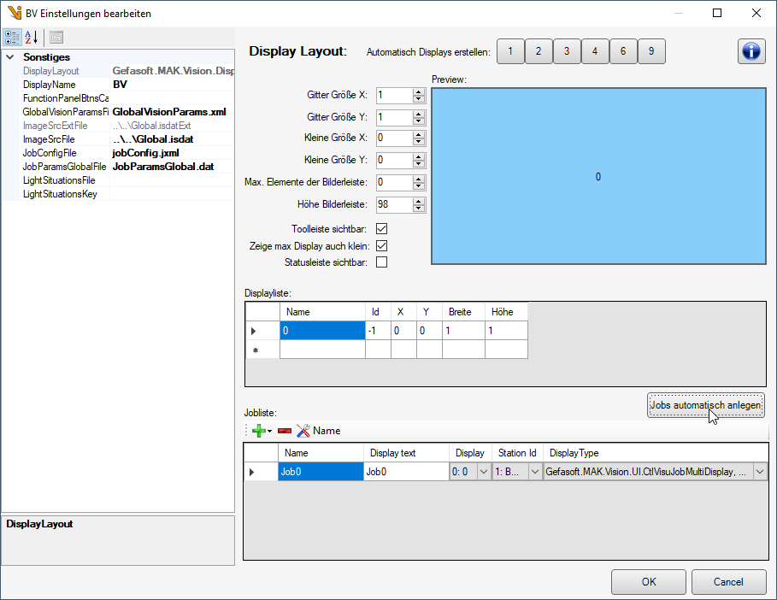Click the Höhe column header in Displayliste
The width and height of the screenshot is (777, 600).
click(x=506, y=312)
